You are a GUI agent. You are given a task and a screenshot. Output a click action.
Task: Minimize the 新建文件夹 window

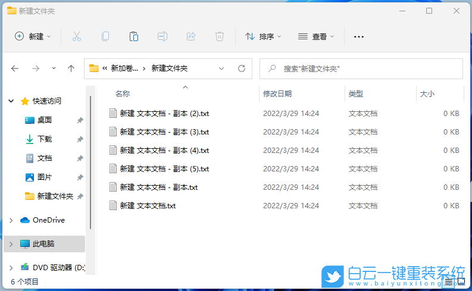click(402, 11)
